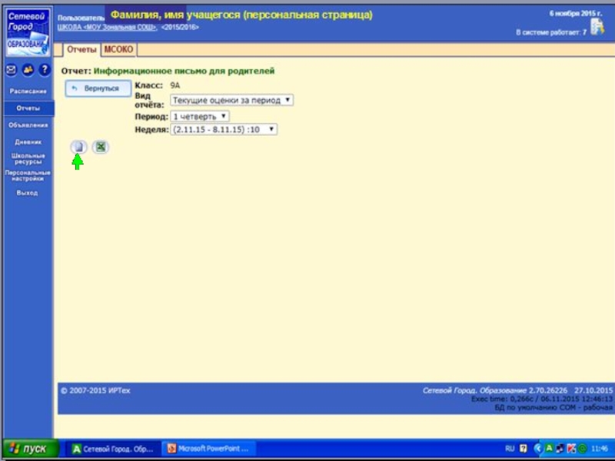This screenshot has width=615, height=461.
Task: Select Объявления in the sidebar menu
Action: tap(28, 125)
